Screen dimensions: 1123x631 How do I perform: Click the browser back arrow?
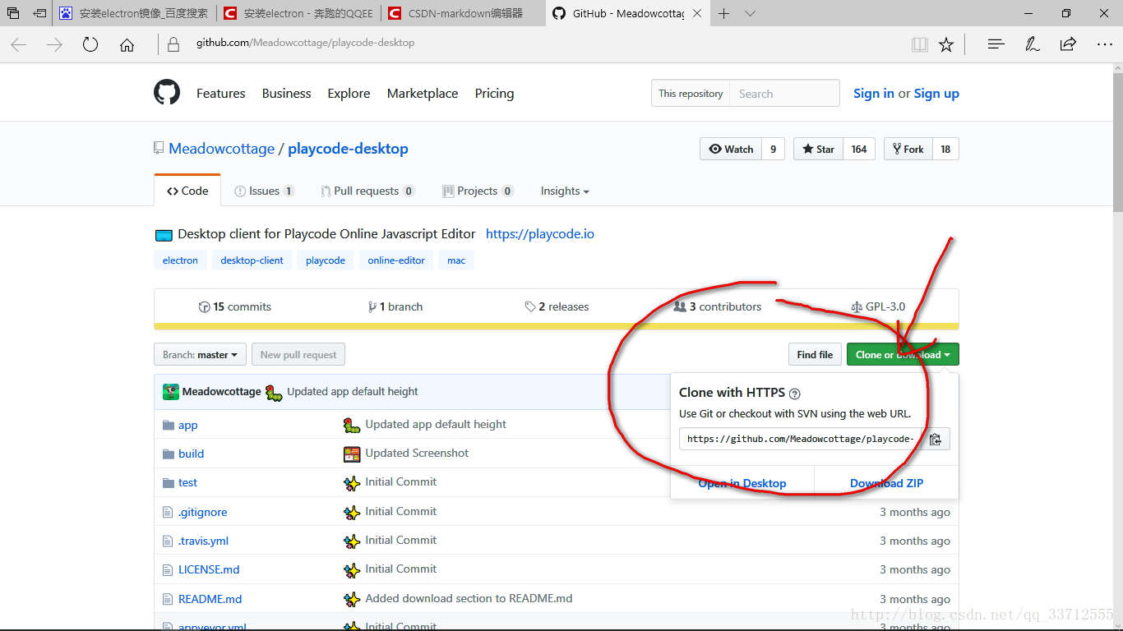pos(19,45)
